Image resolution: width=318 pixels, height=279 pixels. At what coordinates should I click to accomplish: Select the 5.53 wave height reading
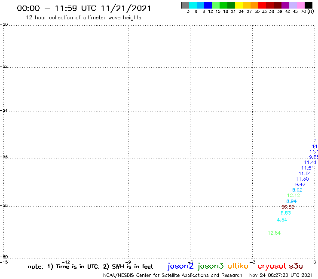click(x=285, y=213)
